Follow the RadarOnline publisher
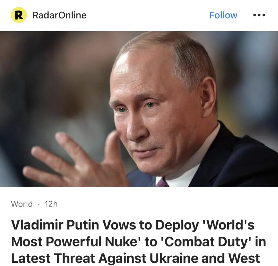Image resolution: width=278 pixels, height=266 pixels. pos(223,15)
